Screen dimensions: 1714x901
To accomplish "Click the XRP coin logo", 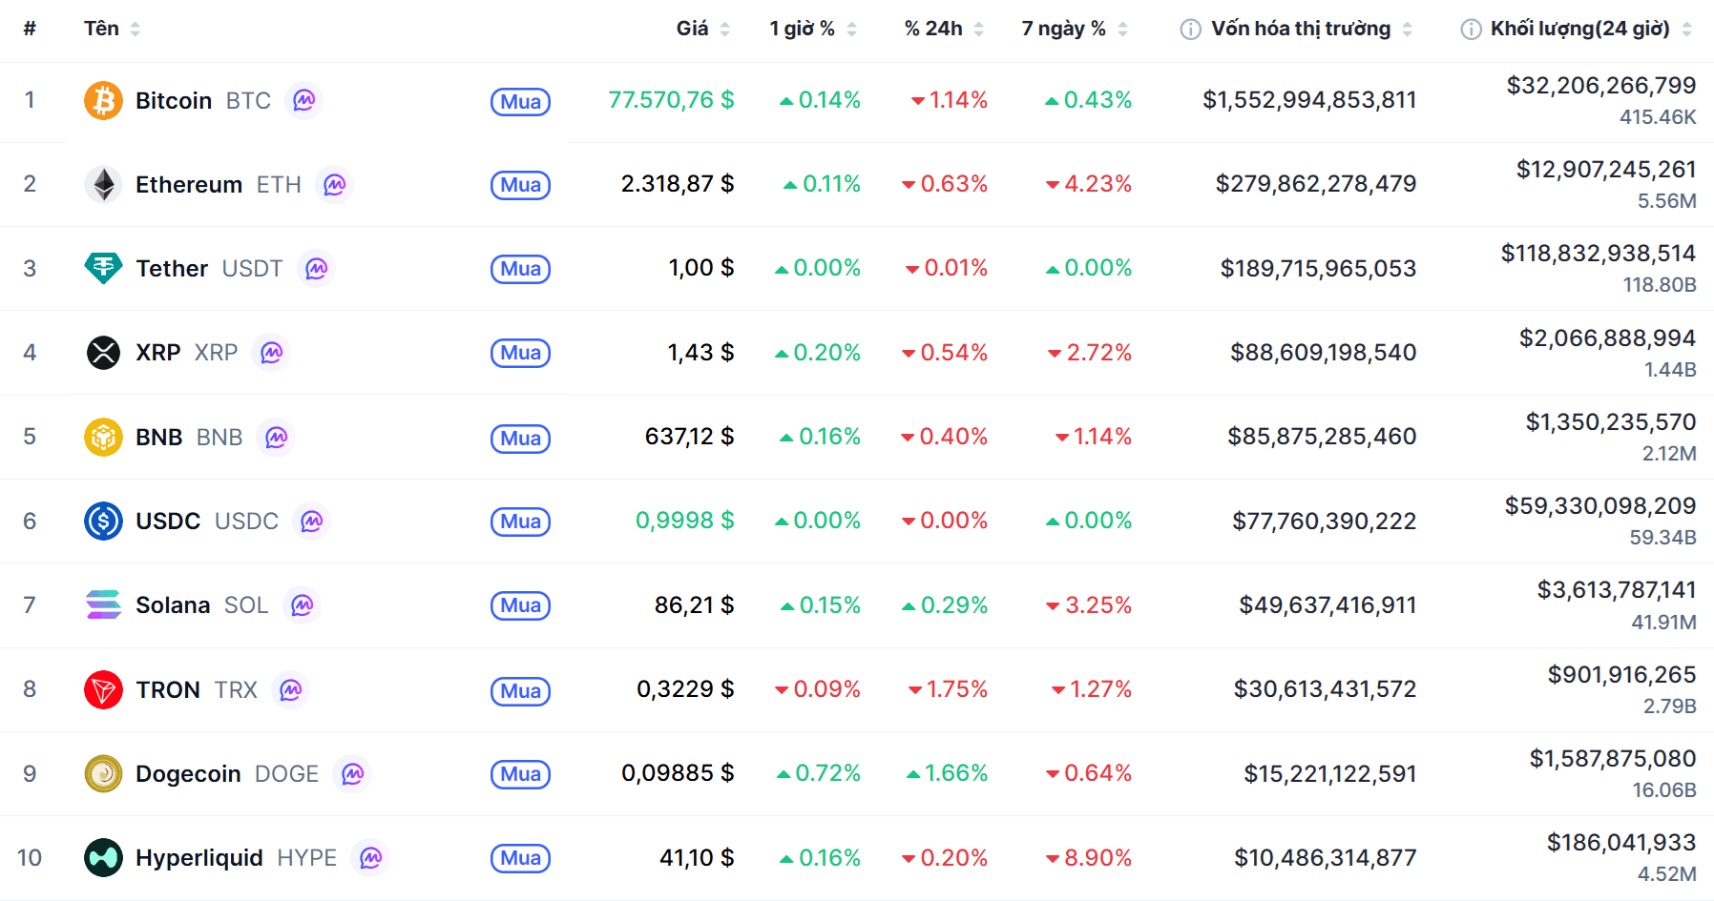I will tap(103, 353).
